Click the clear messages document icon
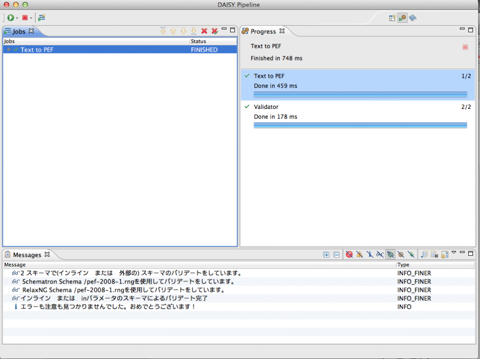This screenshot has height=359, width=480. (435, 254)
